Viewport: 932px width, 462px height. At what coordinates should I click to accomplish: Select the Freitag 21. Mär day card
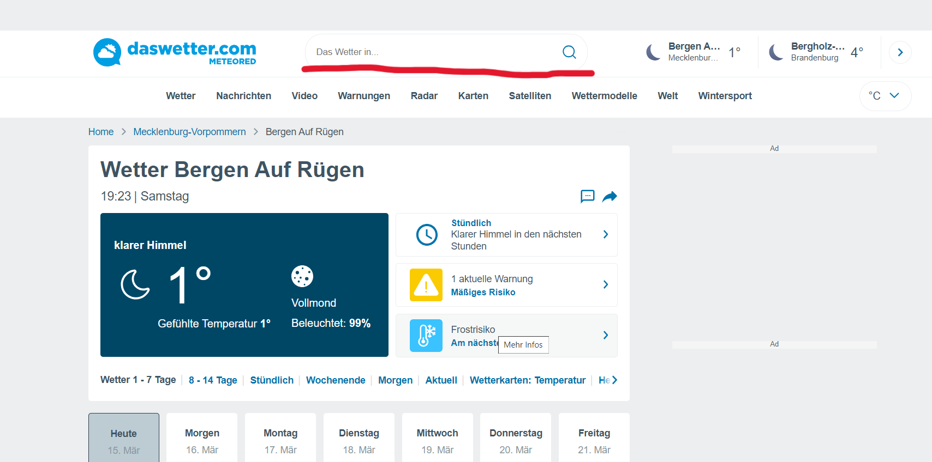click(x=594, y=437)
